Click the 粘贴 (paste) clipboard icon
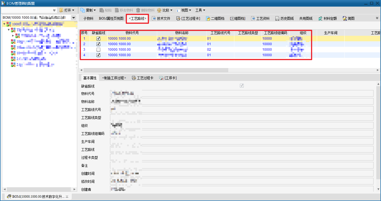This screenshot has height=201, width=381. [x=102, y=10]
